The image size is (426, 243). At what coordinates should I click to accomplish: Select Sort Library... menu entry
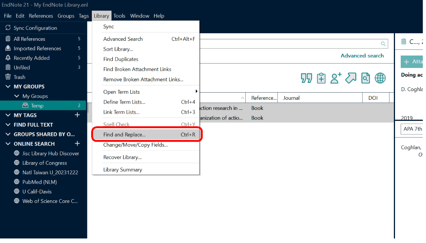(146, 49)
